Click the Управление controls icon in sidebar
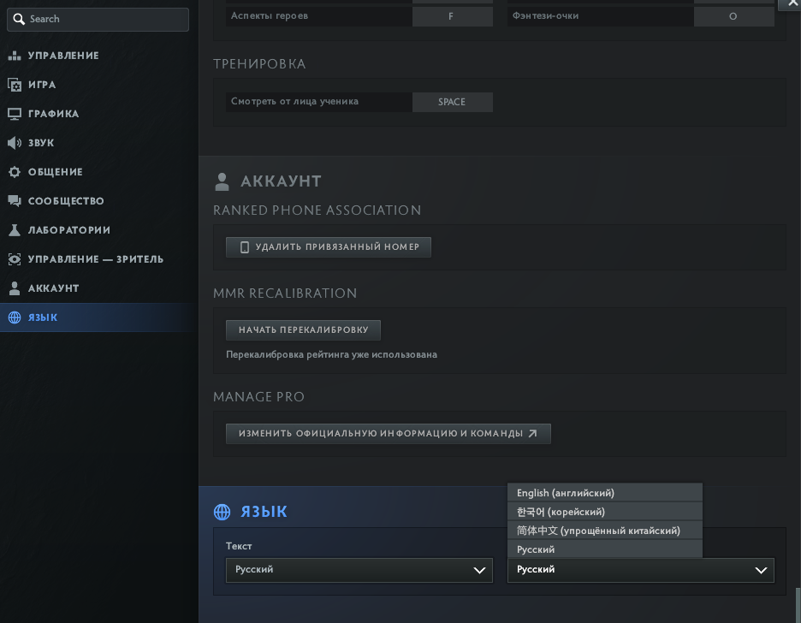This screenshot has width=801, height=623. point(14,56)
